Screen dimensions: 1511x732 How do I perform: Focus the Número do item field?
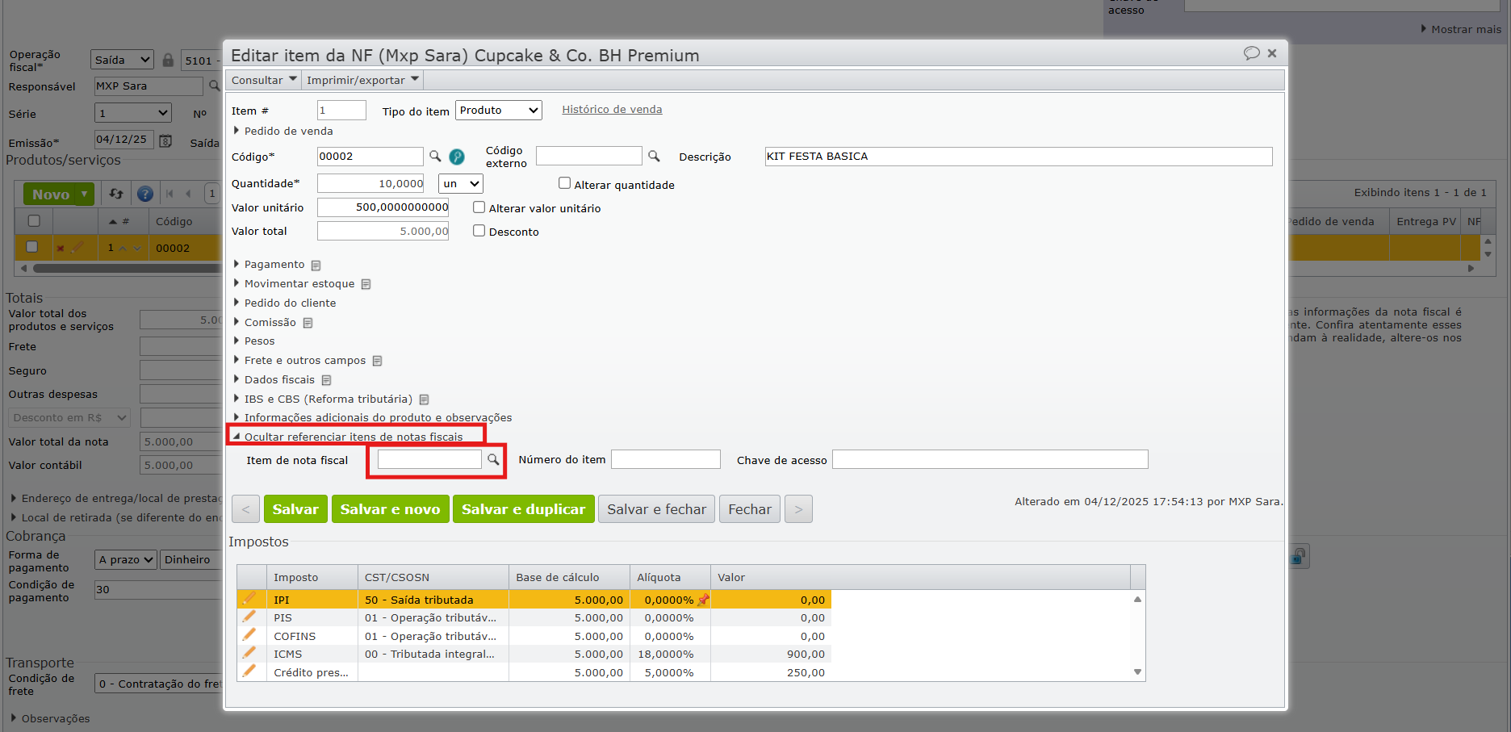tap(666, 459)
